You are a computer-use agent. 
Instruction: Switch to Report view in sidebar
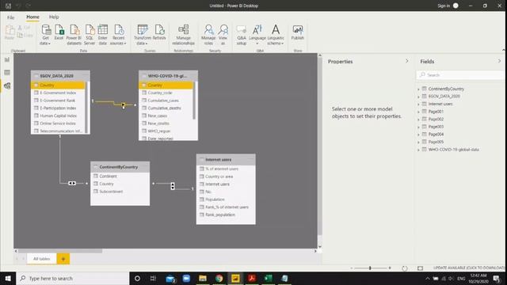tap(7, 60)
